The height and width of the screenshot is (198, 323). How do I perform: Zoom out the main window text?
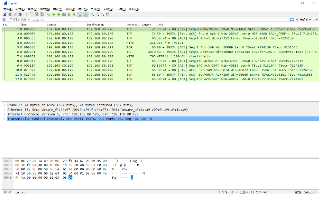pos(97,15)
